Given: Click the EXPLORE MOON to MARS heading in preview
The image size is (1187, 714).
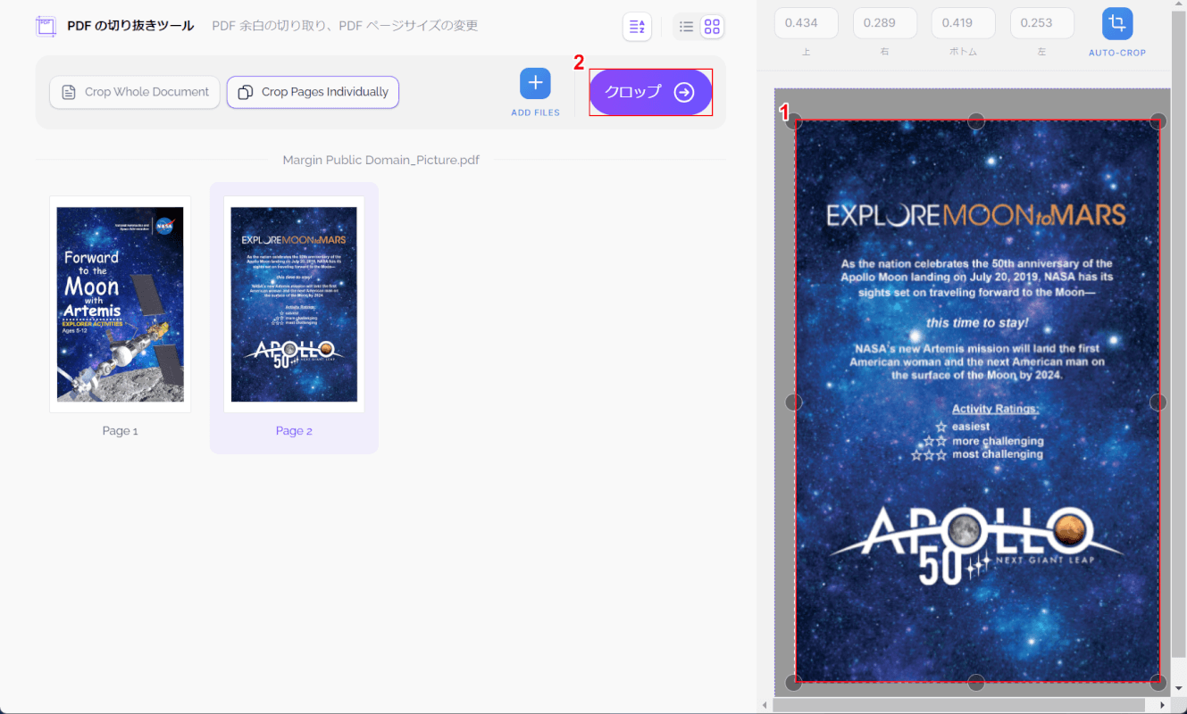Looking at the screenshot, I should [976, 215].
